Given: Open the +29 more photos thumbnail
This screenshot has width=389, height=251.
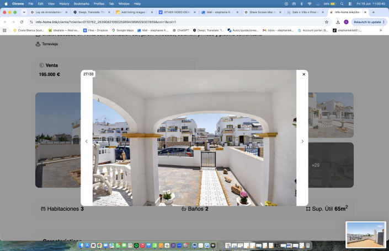Looking at the screenshot, I should coord(331,165).
